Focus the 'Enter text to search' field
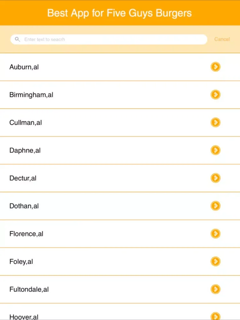The image size is (240, 320). coord(109,39)
